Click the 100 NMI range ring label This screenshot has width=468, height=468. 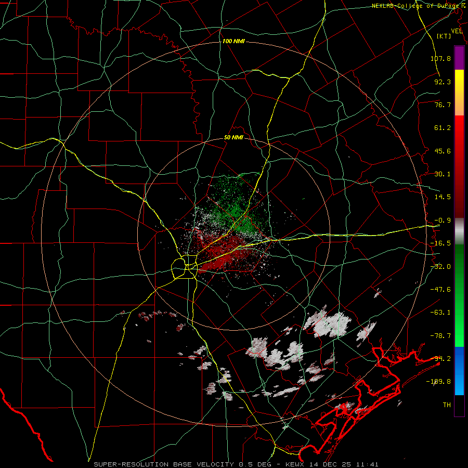(233, 41)
